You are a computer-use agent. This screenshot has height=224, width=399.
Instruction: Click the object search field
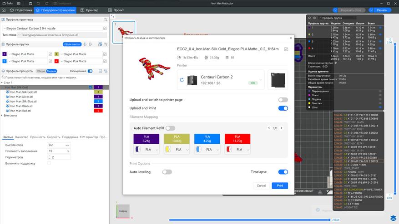click(55, 78)
